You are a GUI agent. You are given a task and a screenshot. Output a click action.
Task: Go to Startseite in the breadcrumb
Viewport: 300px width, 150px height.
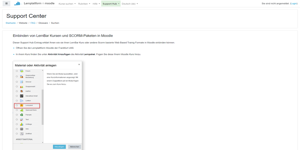point(11,23)
